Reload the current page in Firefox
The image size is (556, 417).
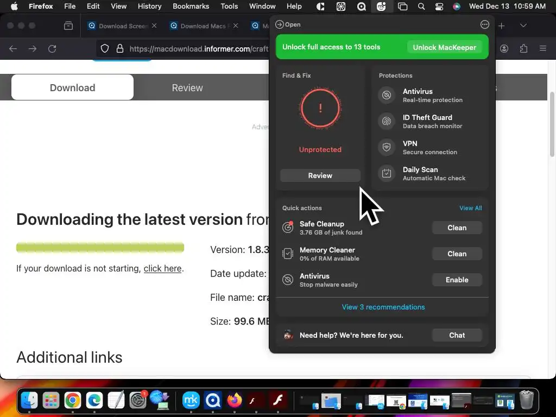[x=52, y=48]
